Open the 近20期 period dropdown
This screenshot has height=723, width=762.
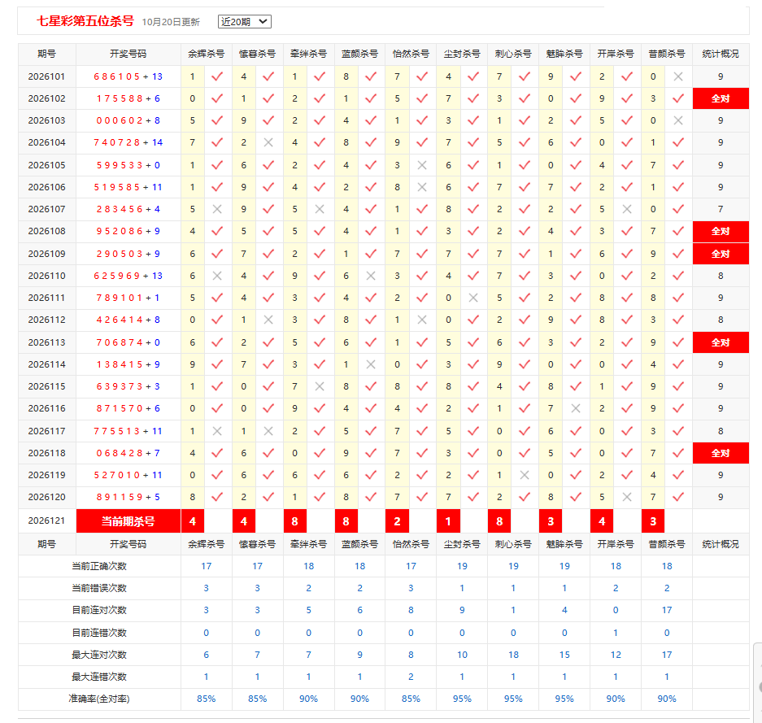pyautogui.click(x=245, y=21)
